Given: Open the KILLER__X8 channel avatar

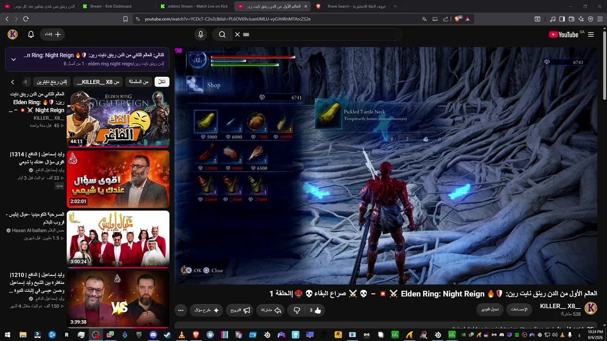Looking at the screenshot, I should point(591,308).
